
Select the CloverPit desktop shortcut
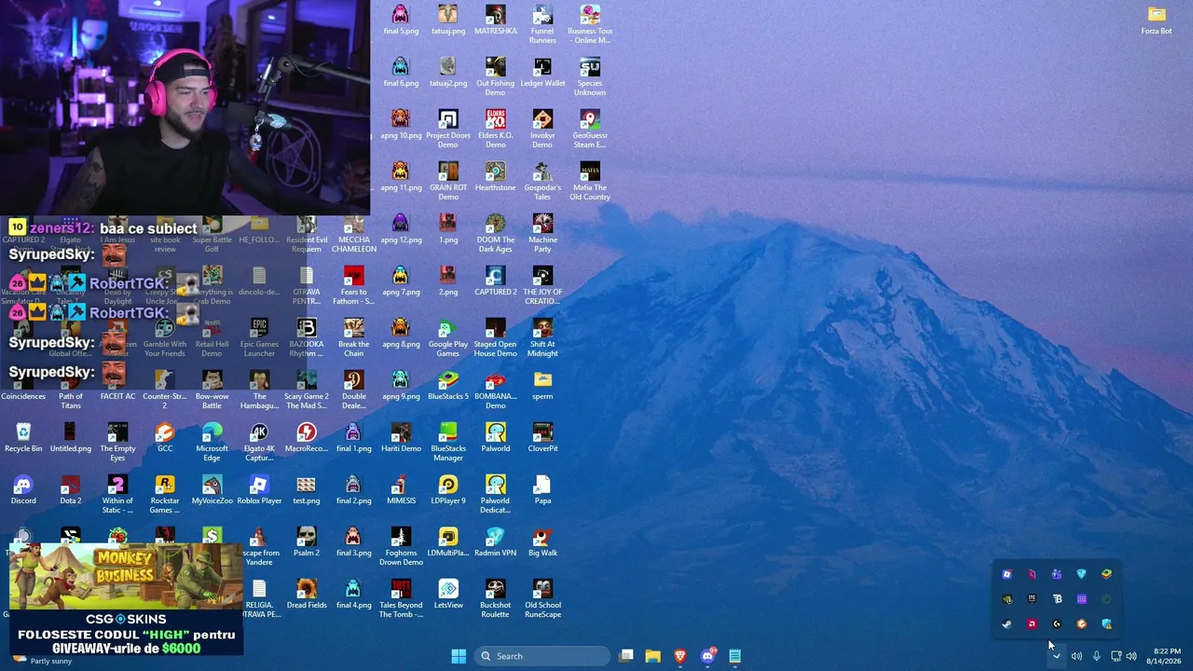click(543, 438)
